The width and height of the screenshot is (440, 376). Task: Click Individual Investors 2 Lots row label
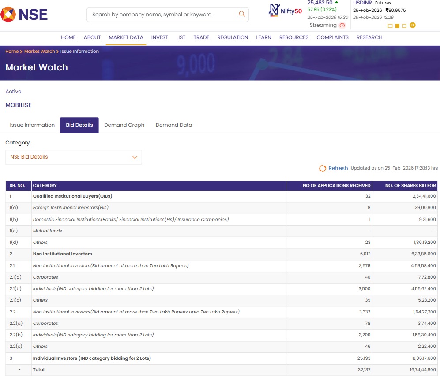click(92, 358)
